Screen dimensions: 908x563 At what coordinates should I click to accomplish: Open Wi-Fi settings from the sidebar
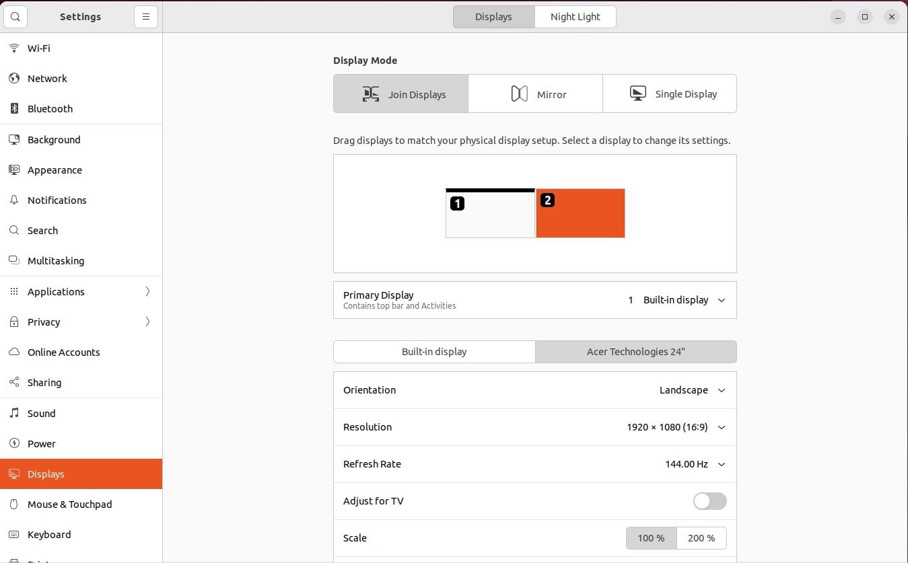tap(38, 48)
